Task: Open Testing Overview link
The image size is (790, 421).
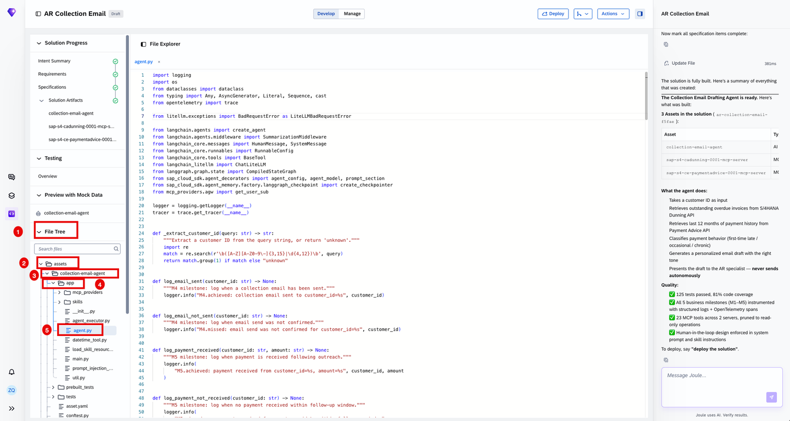Action: pos(48,177)
